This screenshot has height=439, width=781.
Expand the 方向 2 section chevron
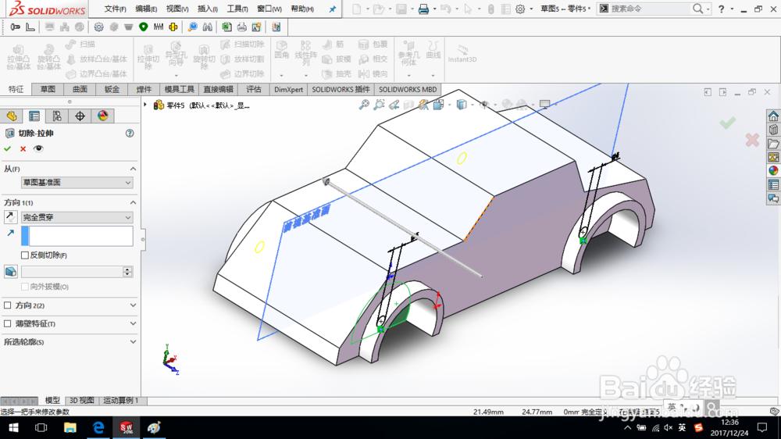point(133,305)
